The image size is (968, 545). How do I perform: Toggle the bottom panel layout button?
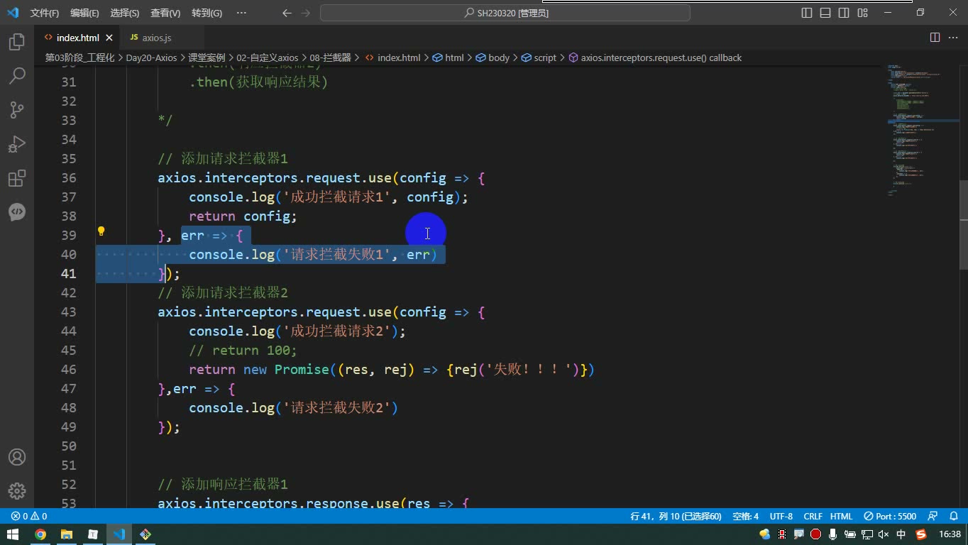tap(825, 13)
